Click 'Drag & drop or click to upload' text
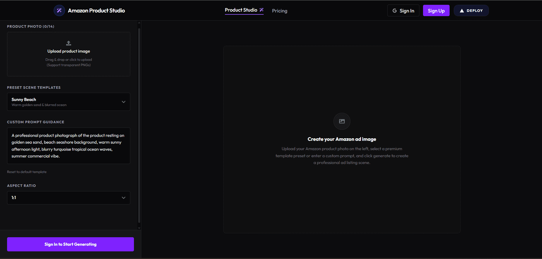 point(69,60)
